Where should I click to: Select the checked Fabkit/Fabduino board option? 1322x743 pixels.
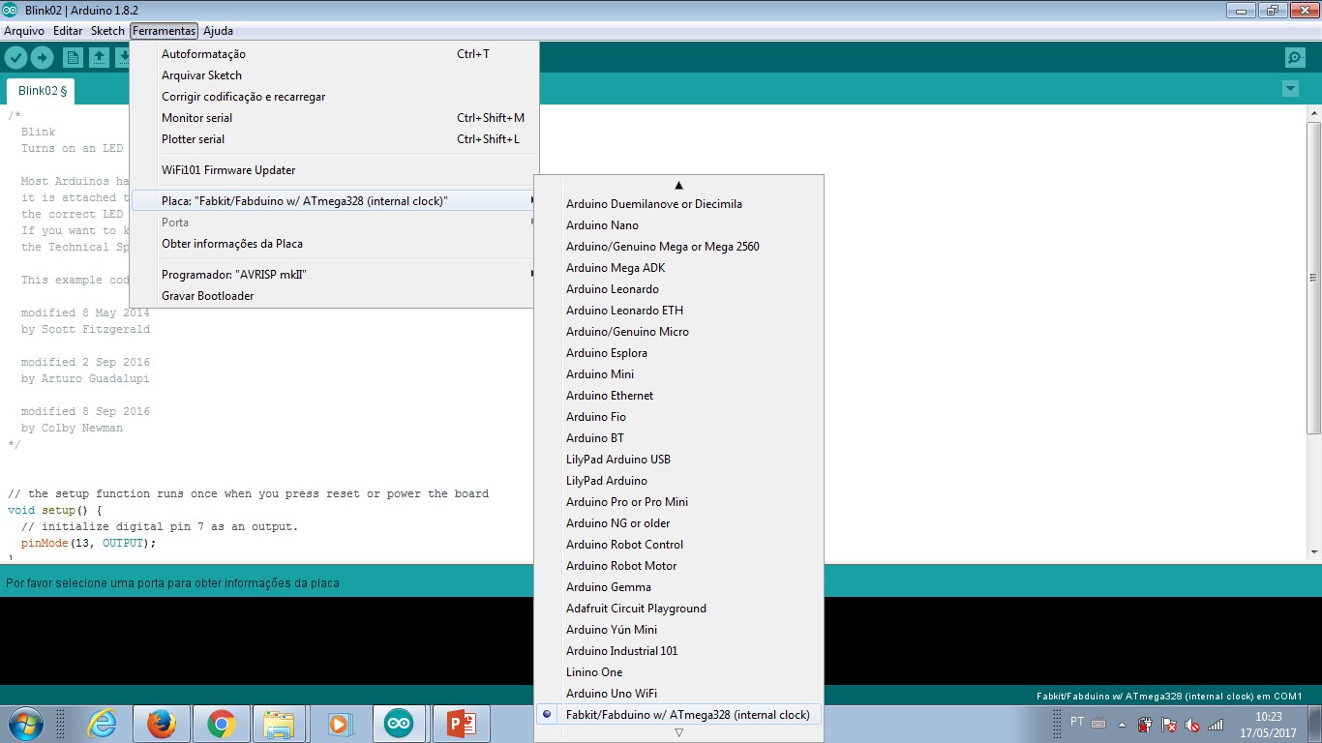coord(678,715)
